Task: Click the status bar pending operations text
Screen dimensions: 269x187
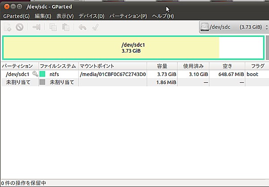Action: pos(23,183)
